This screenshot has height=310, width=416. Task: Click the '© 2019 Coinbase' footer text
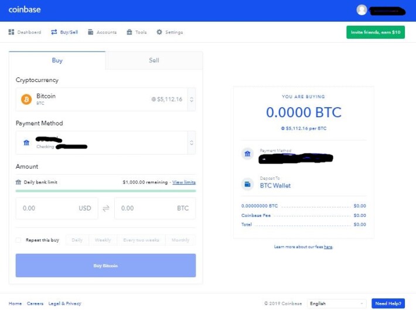click(283, 304)
